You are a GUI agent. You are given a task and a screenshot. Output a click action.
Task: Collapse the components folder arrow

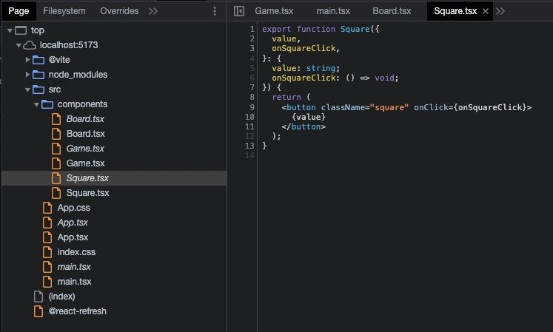click(x=36, y=105)
